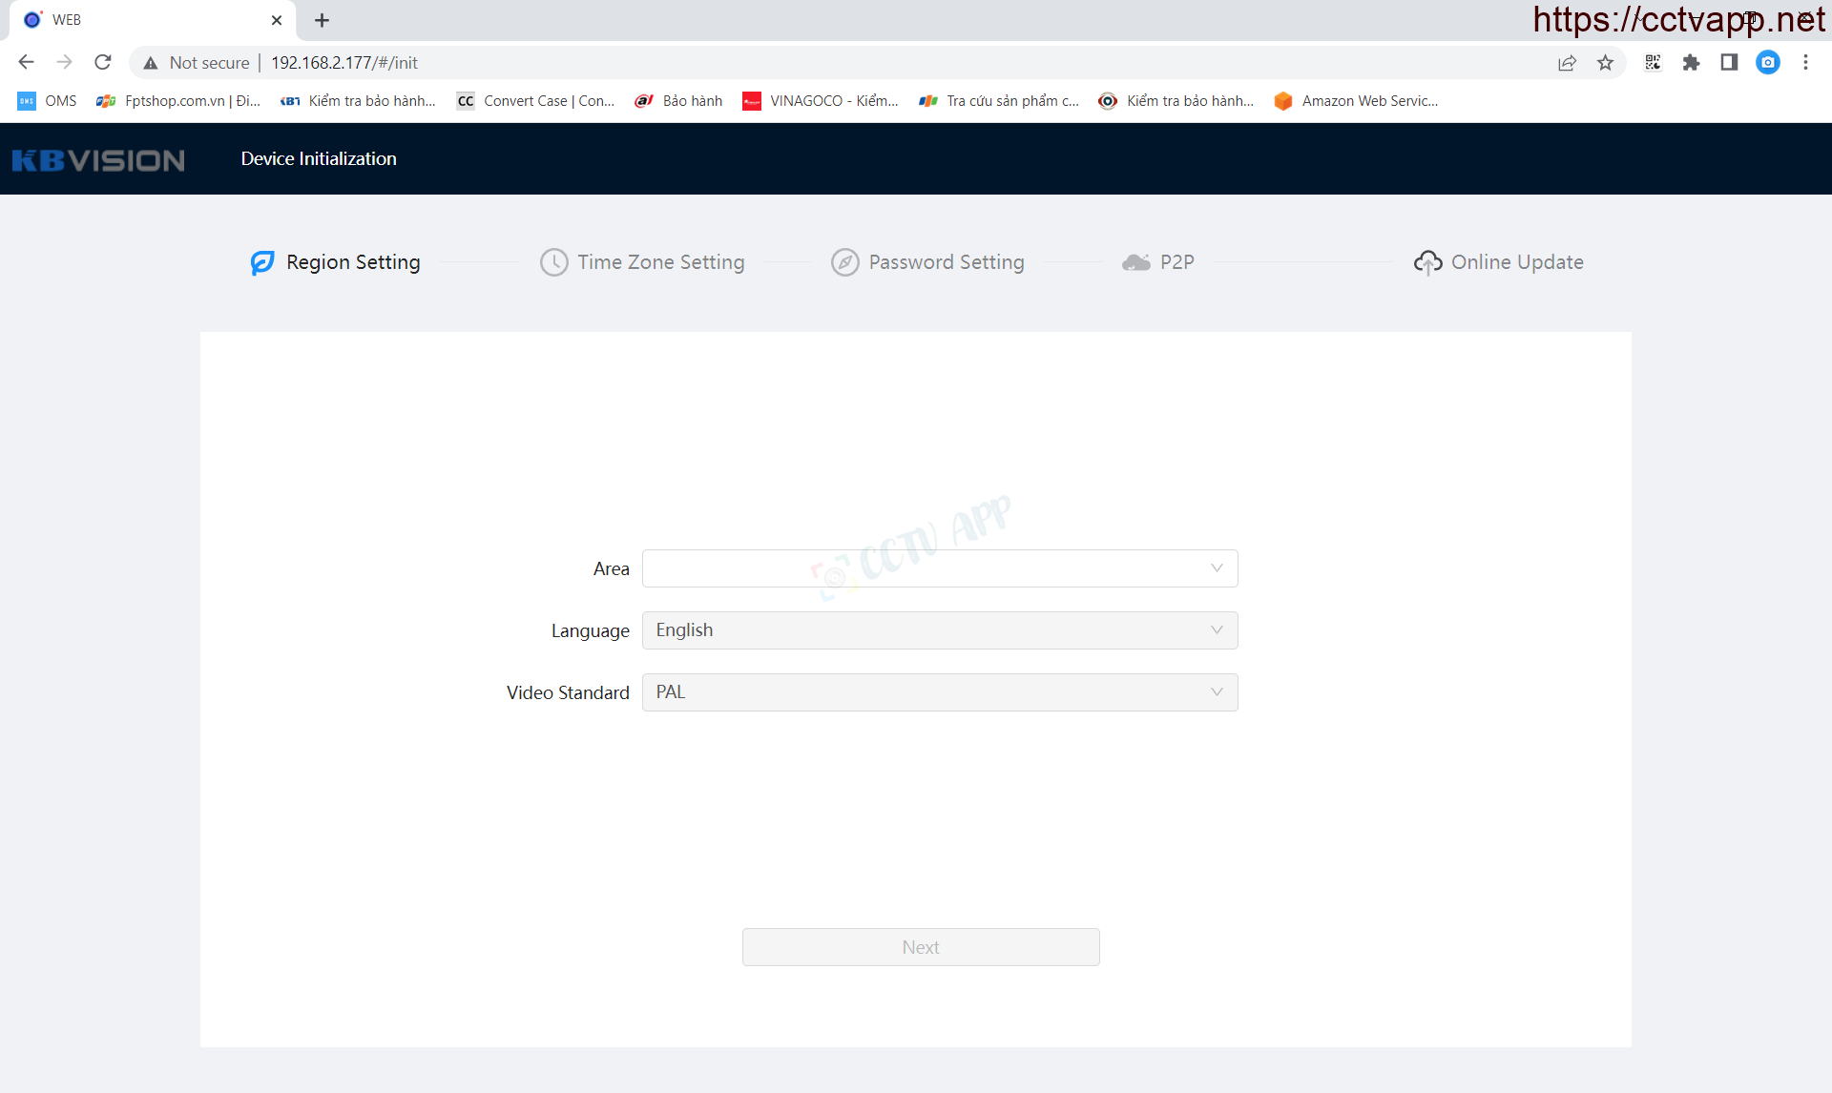Viewport: 1832px width, 1093px height.
Task: Click the Online Update cloud icon
Action: (1427, 262)
